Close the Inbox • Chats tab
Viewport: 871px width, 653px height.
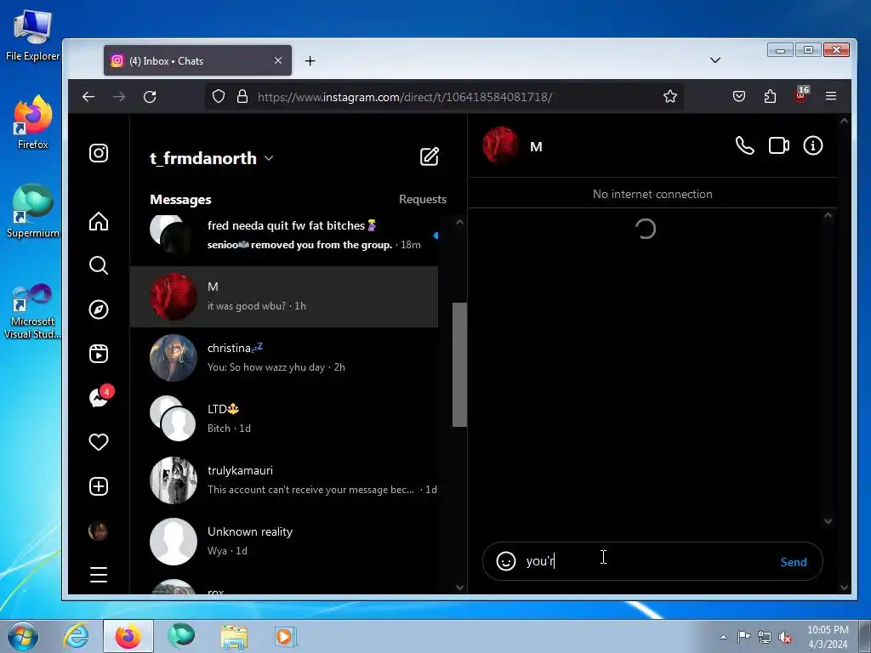(x=278, y=60)
